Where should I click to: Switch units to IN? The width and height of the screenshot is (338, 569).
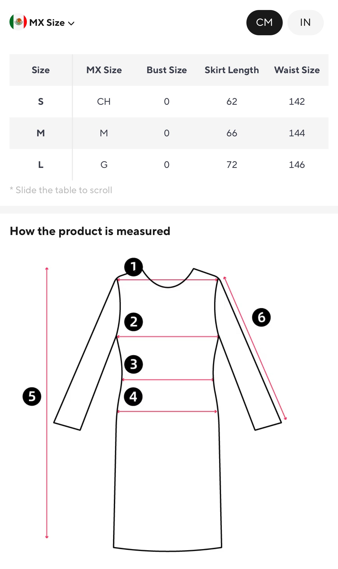pos(305,23)
